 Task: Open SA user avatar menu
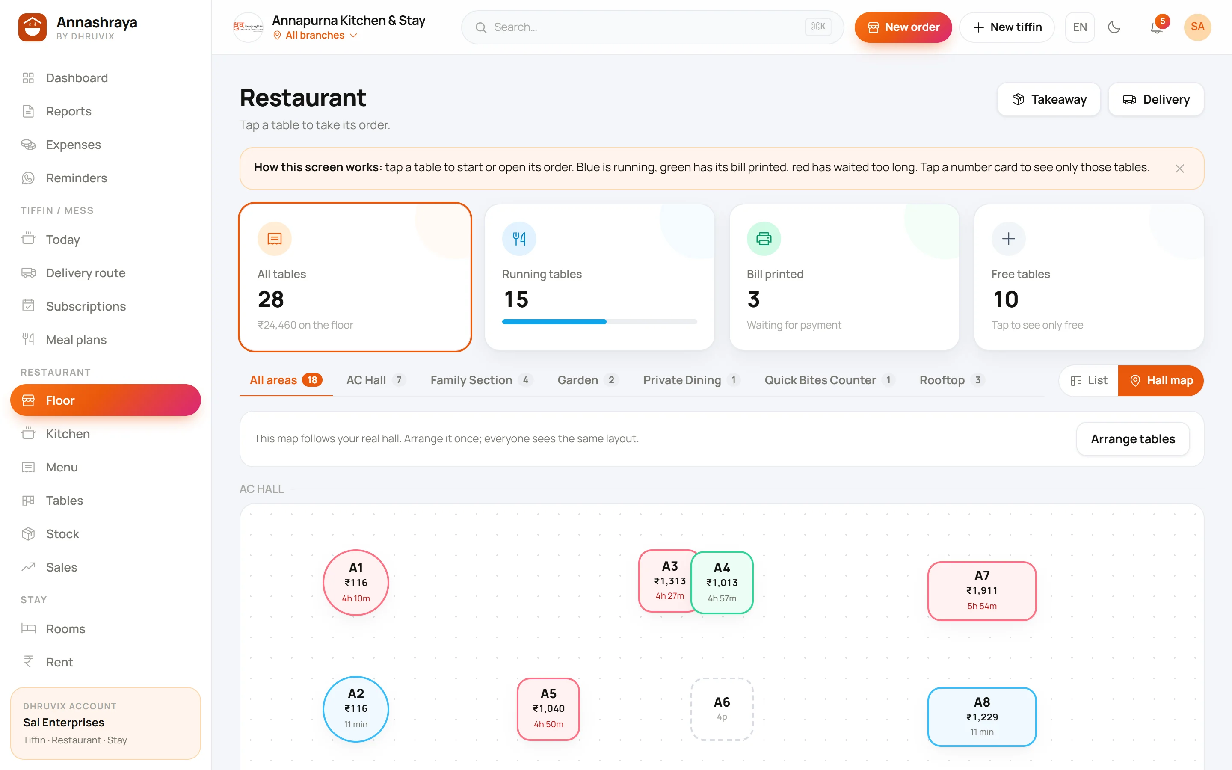click(1197, 27)
